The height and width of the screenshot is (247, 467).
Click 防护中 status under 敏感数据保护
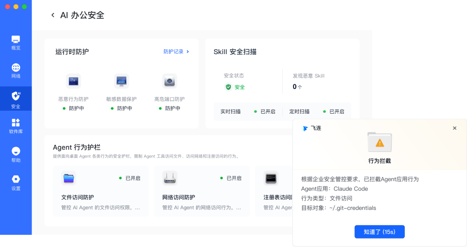(x=121, y=109)
